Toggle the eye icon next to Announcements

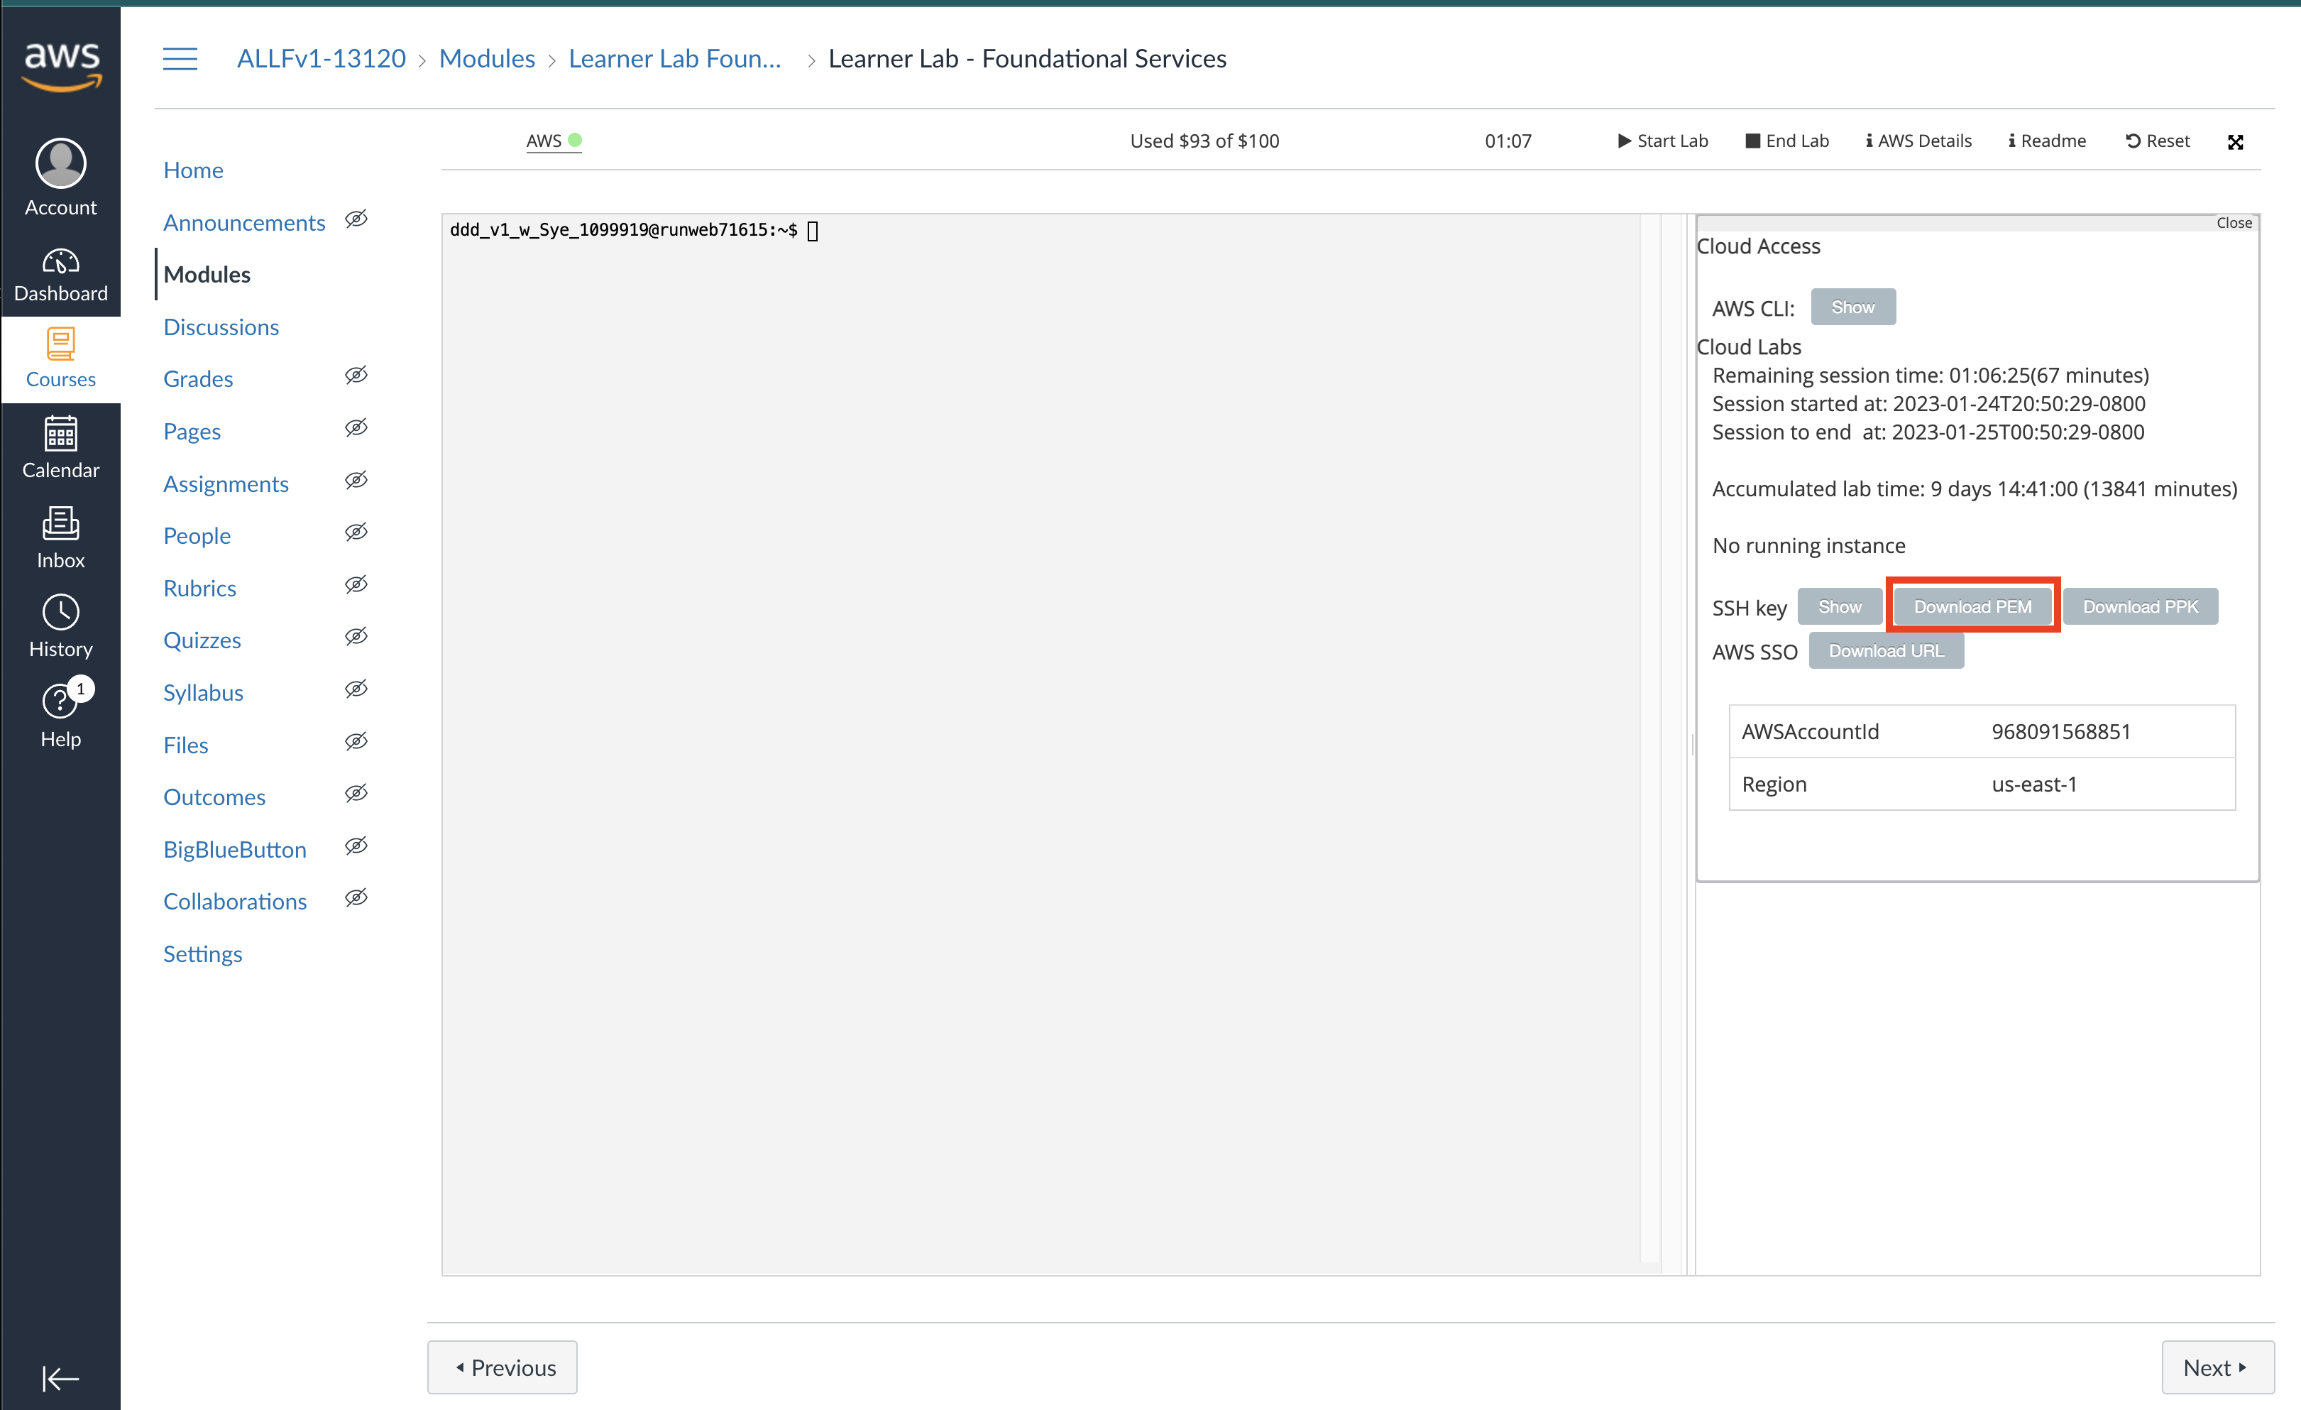[x=356, y=219]
